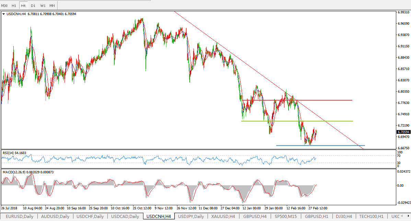Toggle the D1 daily timeframe
Screen dimensions: 411x221
click(33, 5)
